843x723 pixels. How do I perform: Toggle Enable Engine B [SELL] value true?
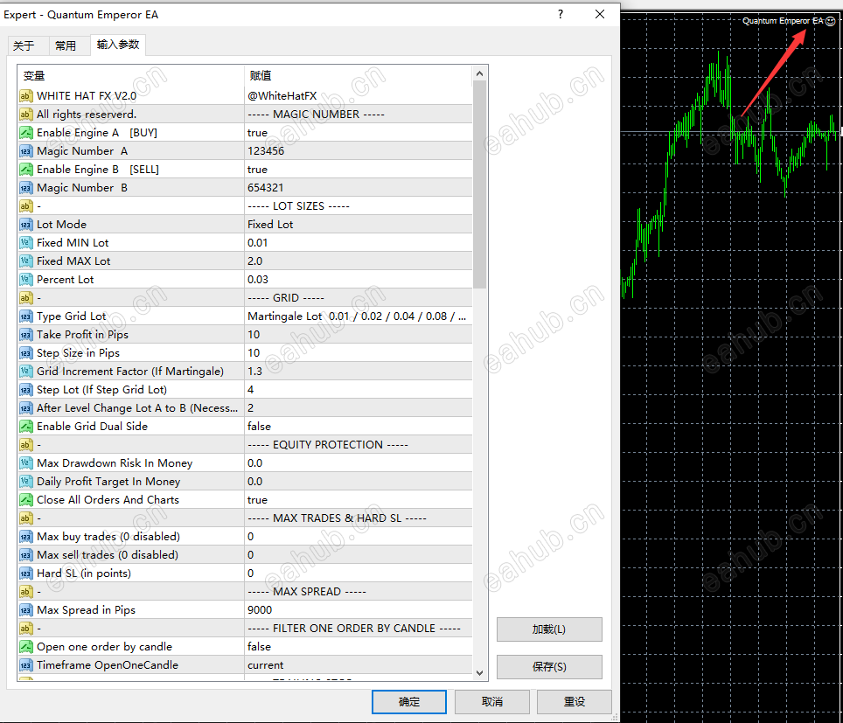point(359,170)
